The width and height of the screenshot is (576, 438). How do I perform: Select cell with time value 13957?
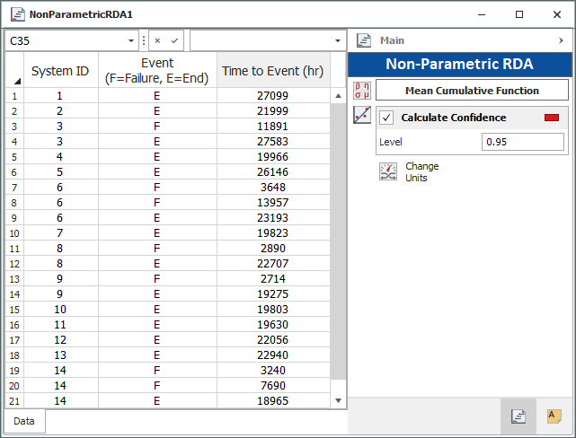pos(273,203)
